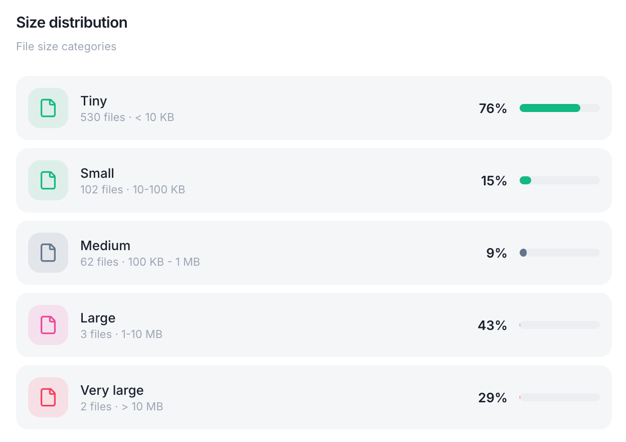Click the gray Medium file icon
This screenshot has width=626, height=442.
pyautogui.click(x=48, y=253)
